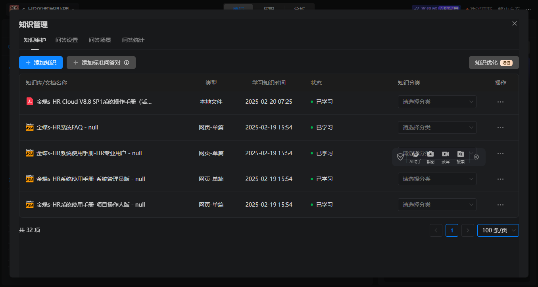Open more actions for 金蝶s-HR系统FAQ row

[x=500, y=127]
